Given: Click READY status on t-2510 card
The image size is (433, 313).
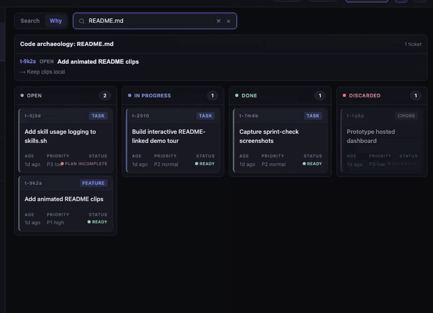Looking at the screenshot, I should coord(205,164).
